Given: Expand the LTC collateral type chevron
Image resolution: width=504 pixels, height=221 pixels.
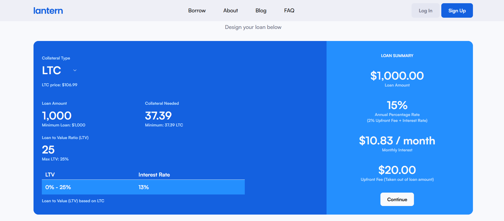Looking at the screenshot, I should [75, 70].
